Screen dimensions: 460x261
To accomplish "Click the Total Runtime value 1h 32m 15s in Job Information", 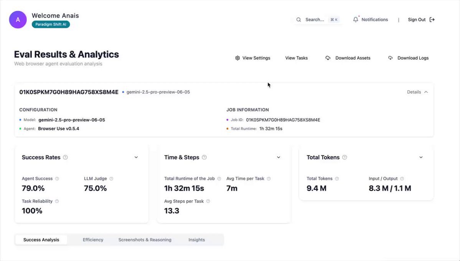I will tap(271, 129).
